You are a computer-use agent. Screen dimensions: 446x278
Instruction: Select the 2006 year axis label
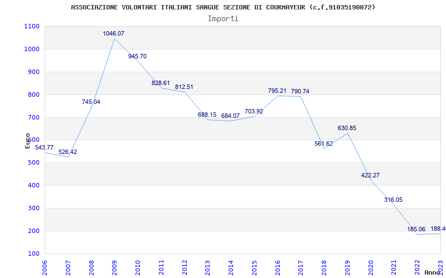(45, 267)
